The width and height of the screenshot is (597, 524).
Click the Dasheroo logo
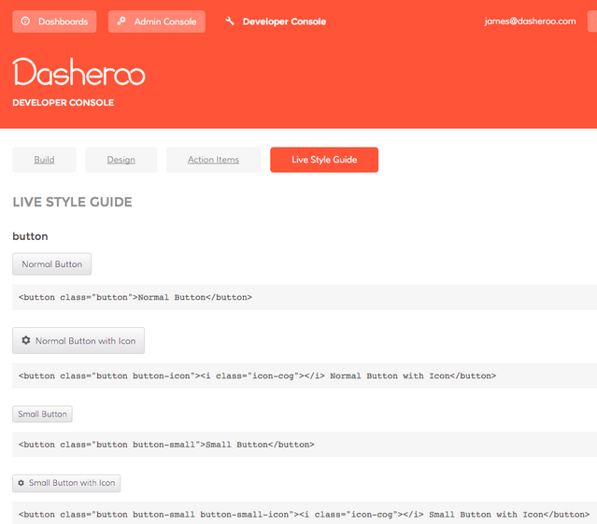[x=79, y=72]
